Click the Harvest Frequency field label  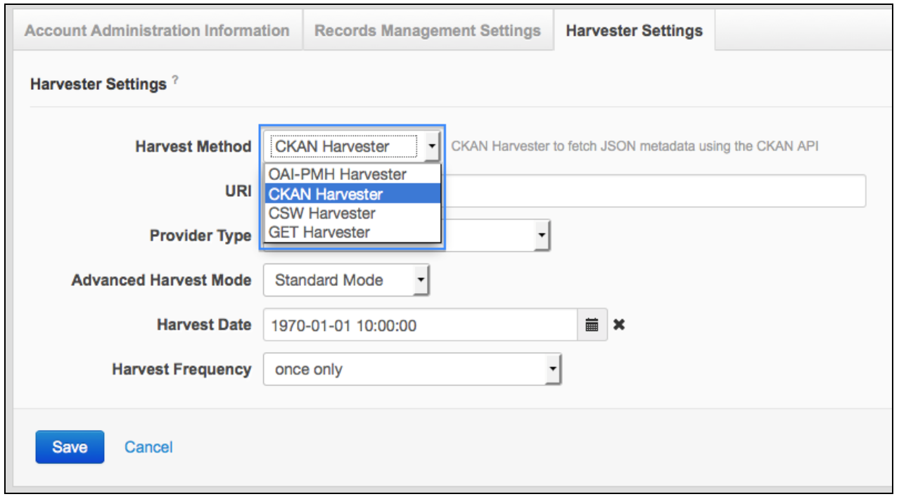point(181,369)
